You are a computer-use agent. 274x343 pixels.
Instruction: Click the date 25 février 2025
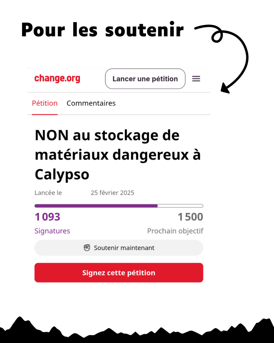(112, 193)
